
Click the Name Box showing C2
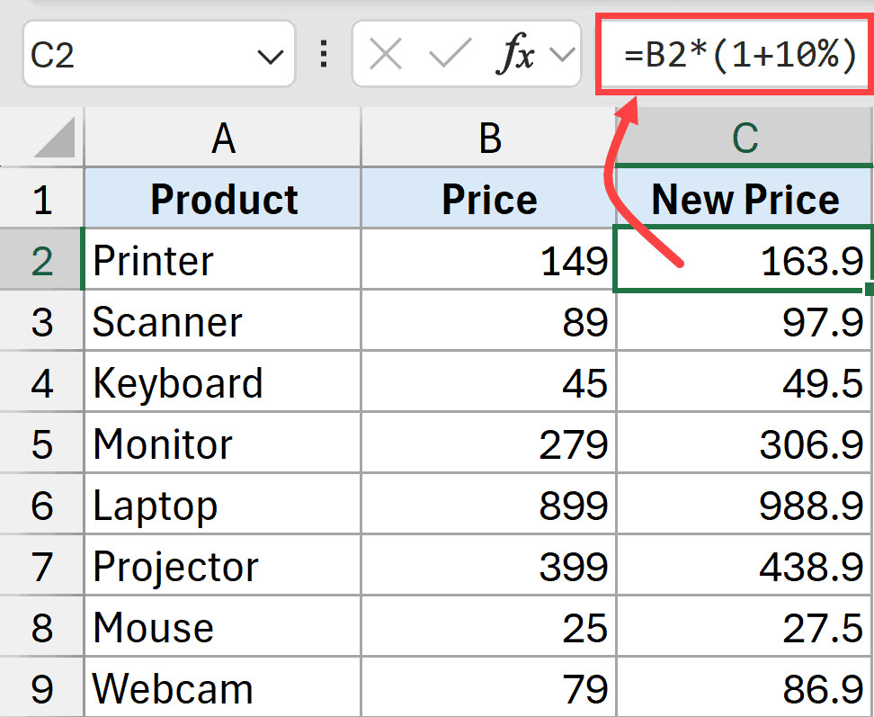pos(135,56)
